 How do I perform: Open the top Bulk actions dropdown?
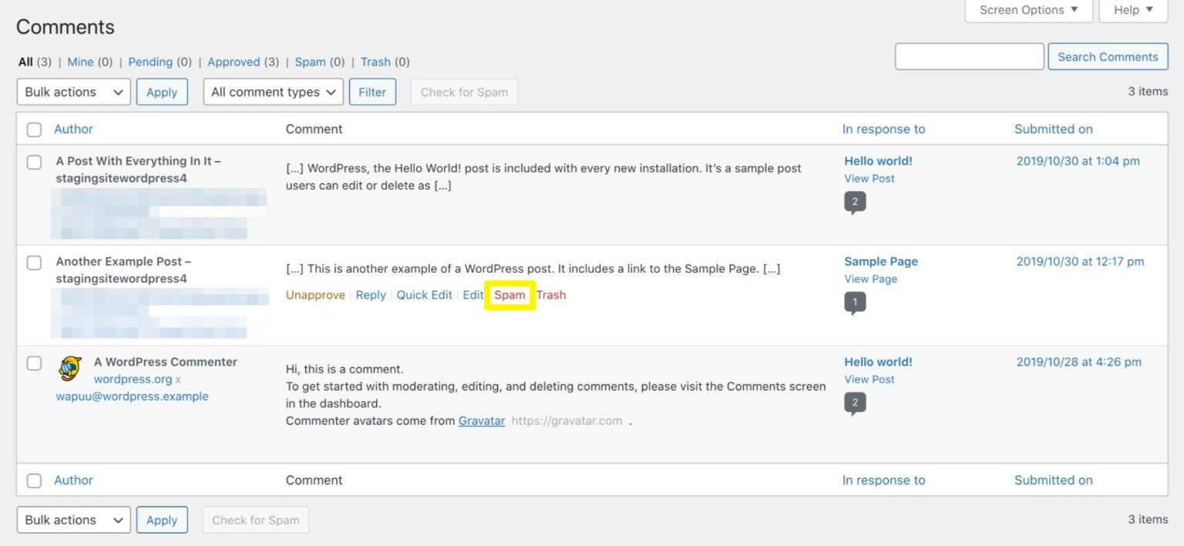coord(73,92)
